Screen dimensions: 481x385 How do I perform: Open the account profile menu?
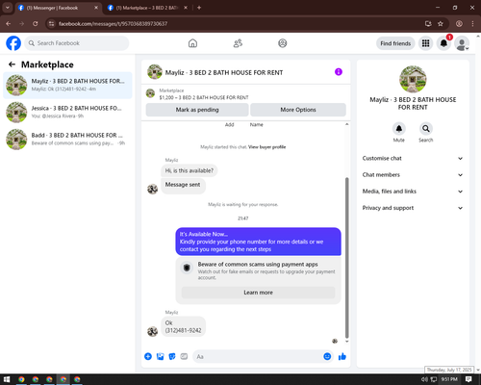(462, 43)
